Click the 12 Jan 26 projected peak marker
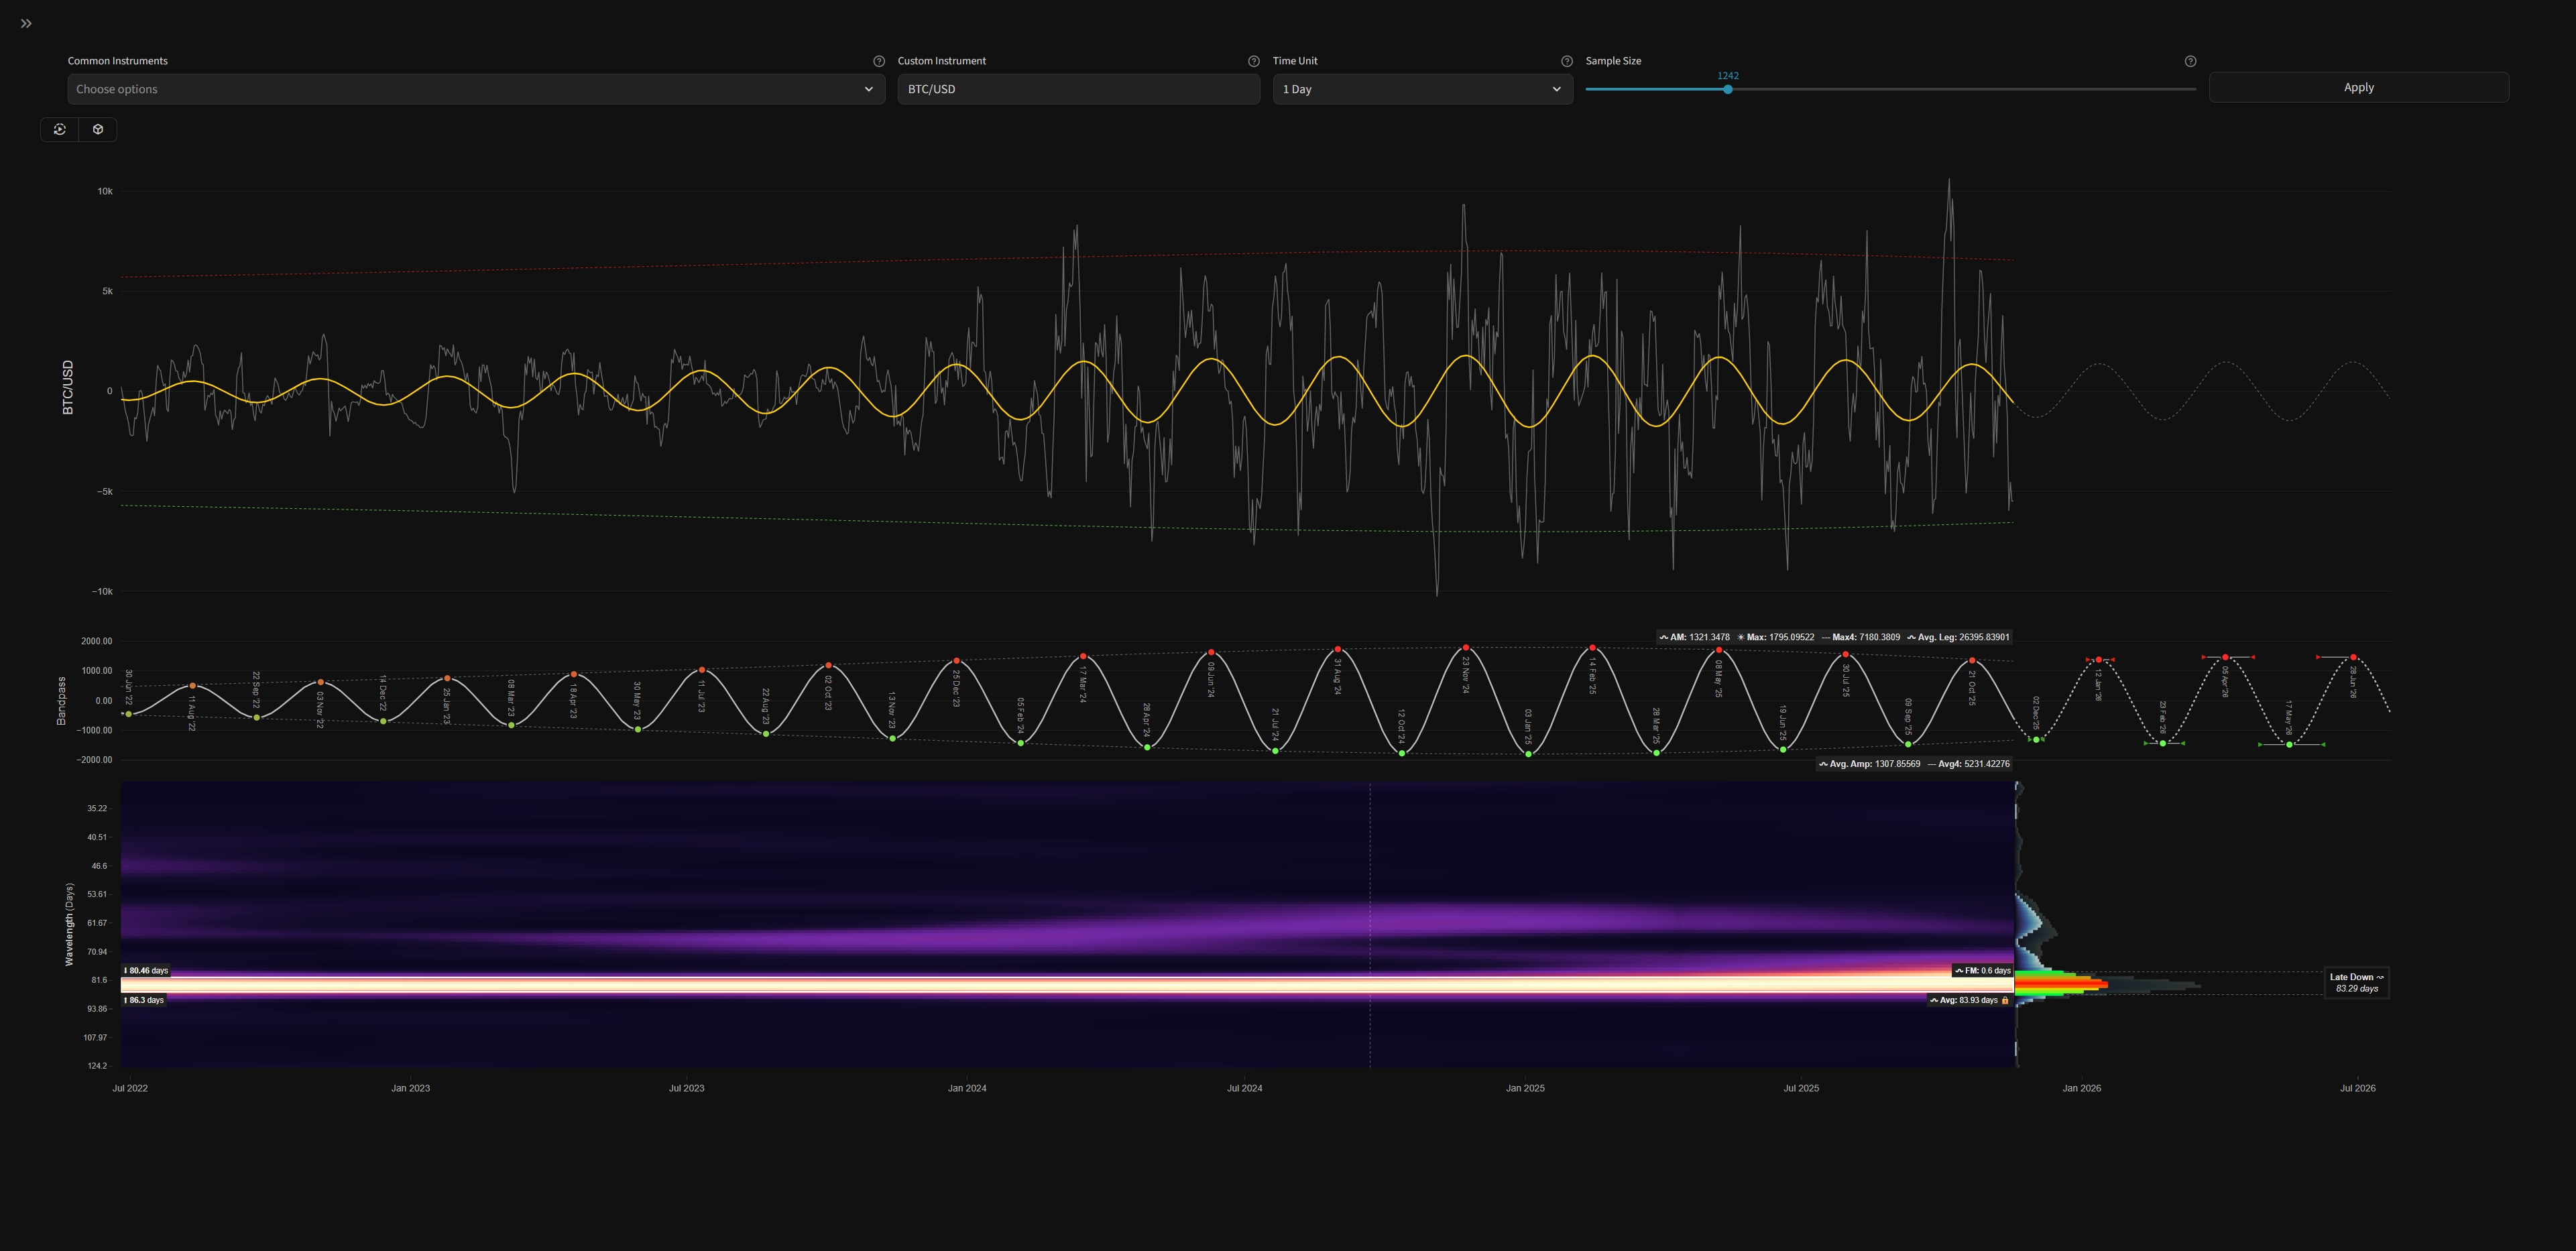Viewport: 2576px width, 1251px height. (x=2099, y=660)
